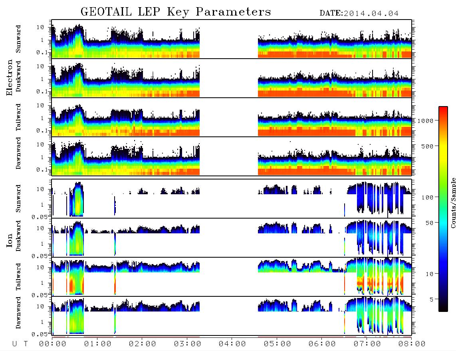Click the 06:00 time tick label
The image size is (456, 351).
coord(322,344)
